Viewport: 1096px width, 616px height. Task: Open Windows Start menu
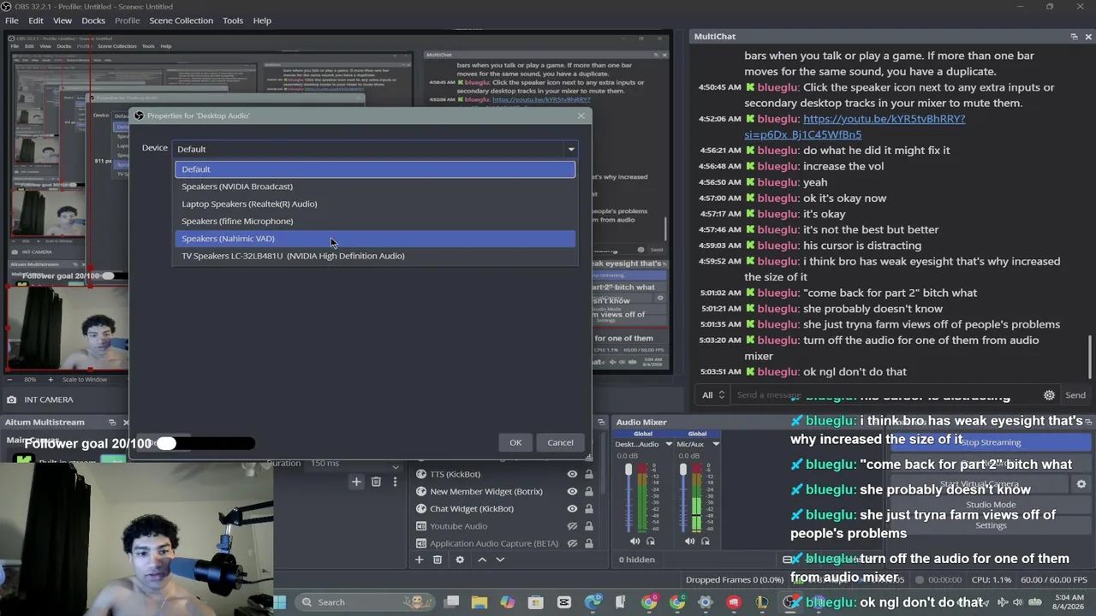coord(279,602)
